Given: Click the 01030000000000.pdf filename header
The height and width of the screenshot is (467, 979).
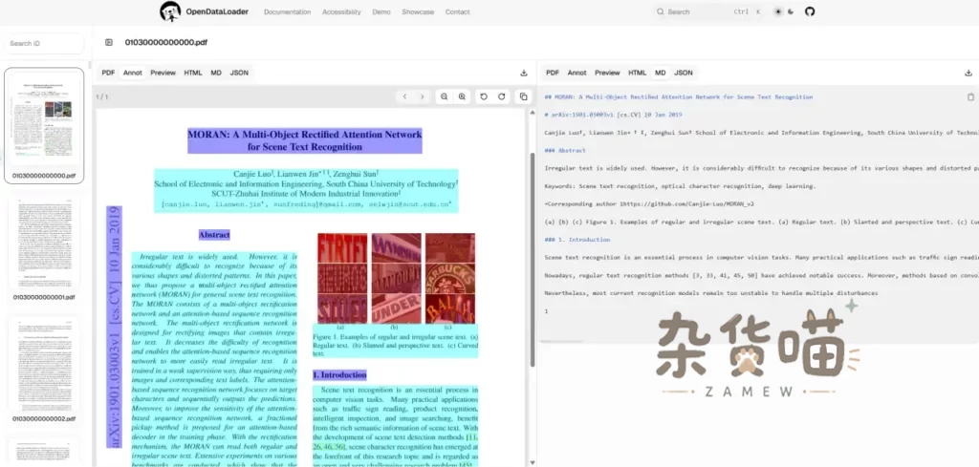Looking at the screenshot, I should (166, 42).
